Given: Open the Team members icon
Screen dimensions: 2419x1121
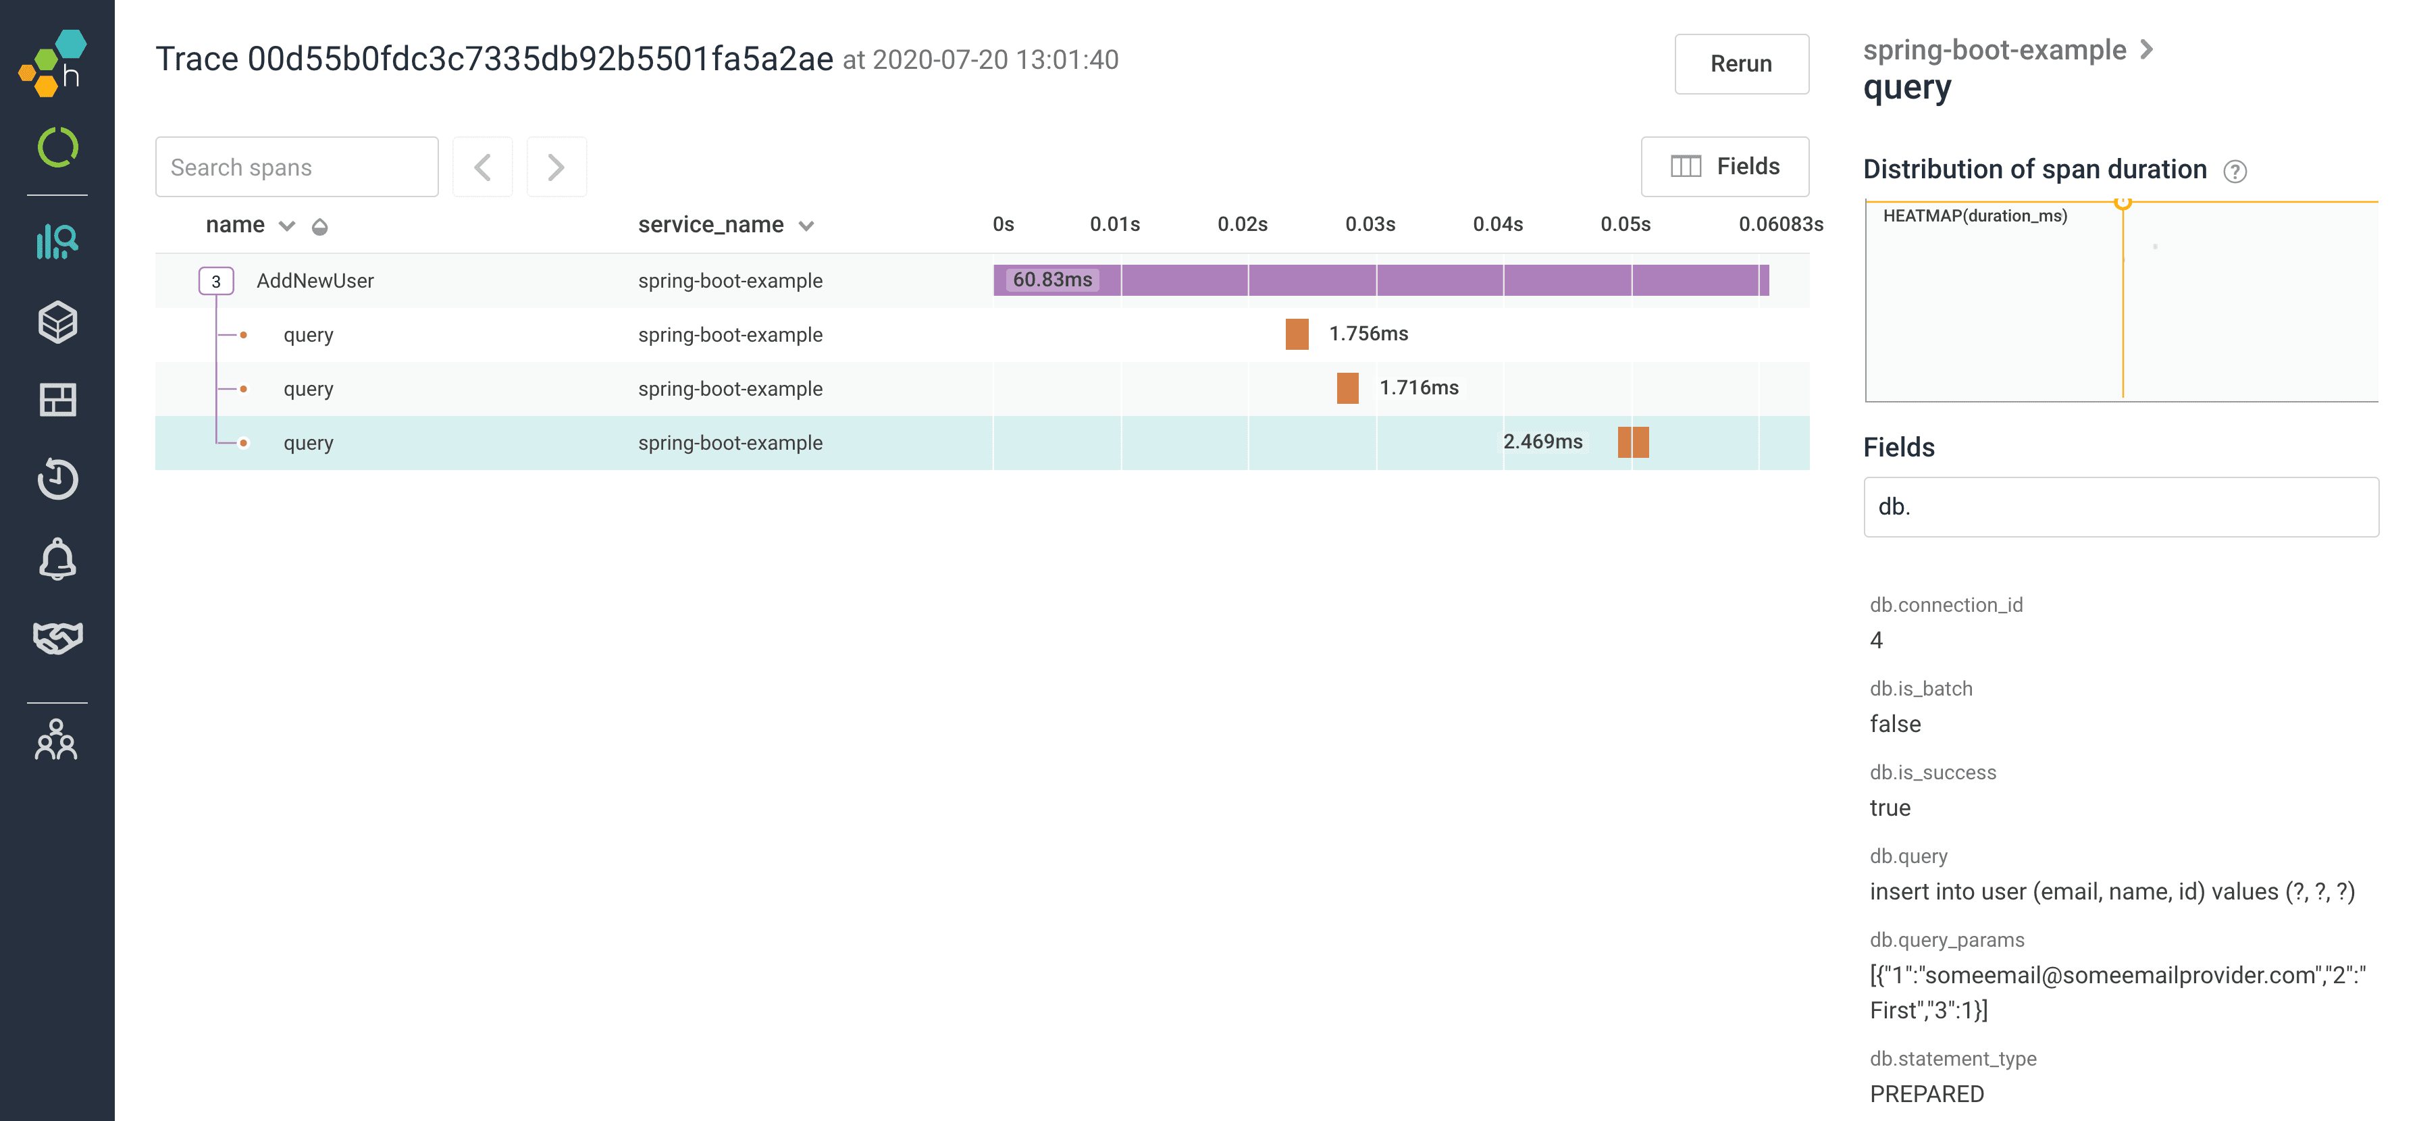Looking at the screenshot, I should pos(56,741).
